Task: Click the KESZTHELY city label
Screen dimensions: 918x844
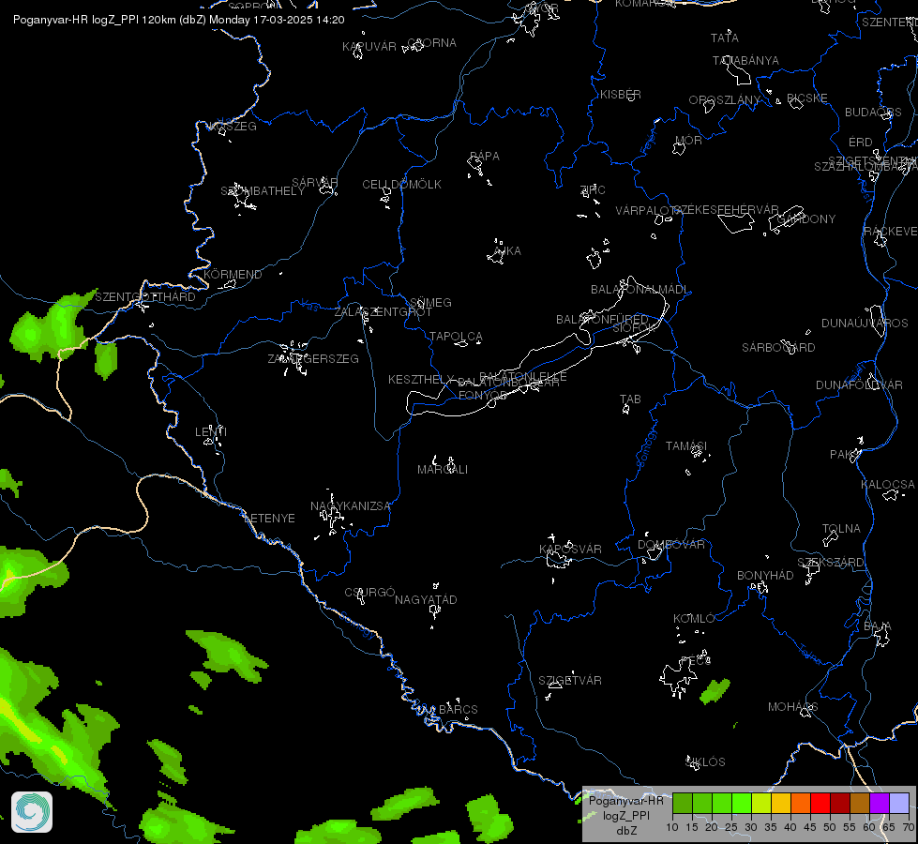Action: click(421, 380)
